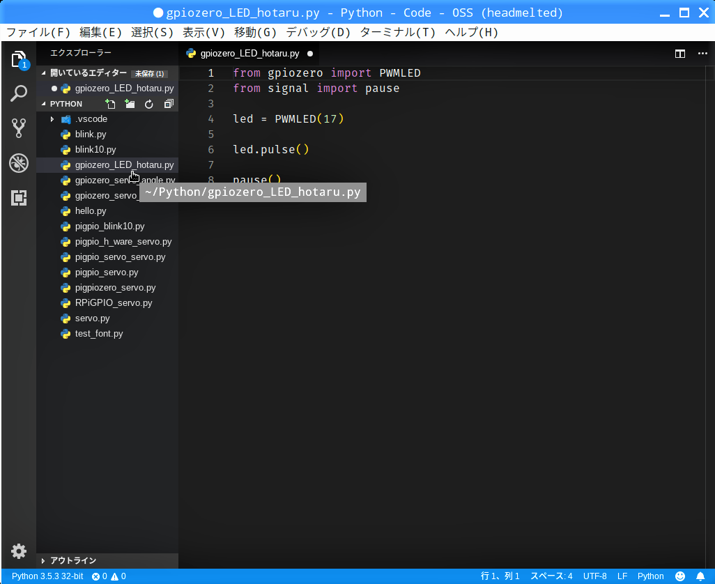
Task: Click the 'from signal import pause' line
Action: 316,89
